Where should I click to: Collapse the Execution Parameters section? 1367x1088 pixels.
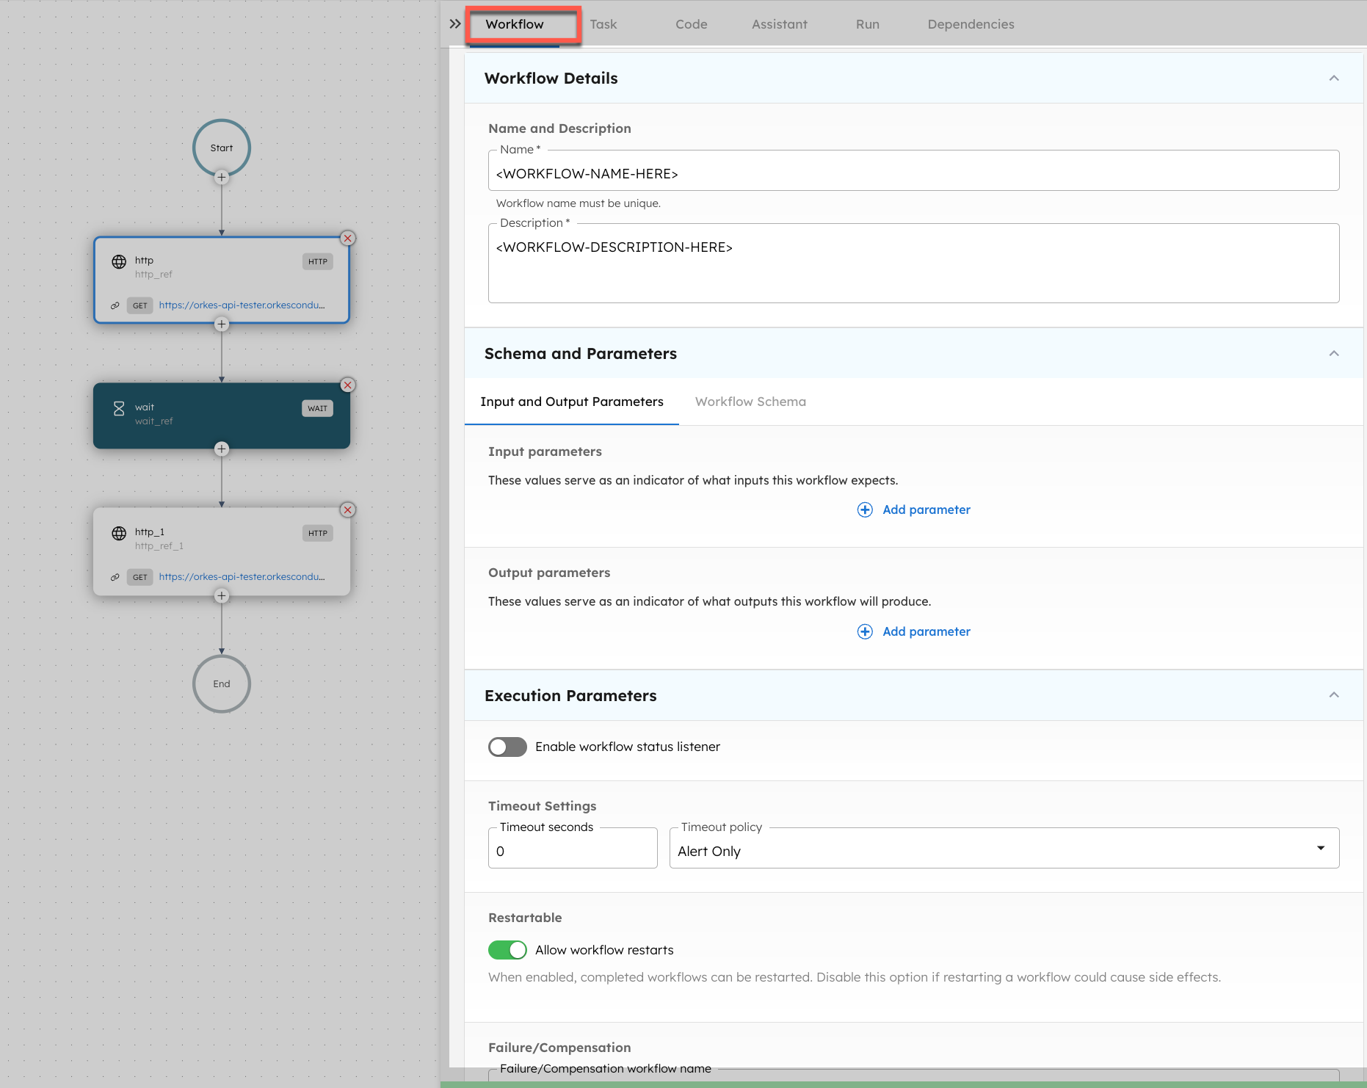pos(1334,694)
